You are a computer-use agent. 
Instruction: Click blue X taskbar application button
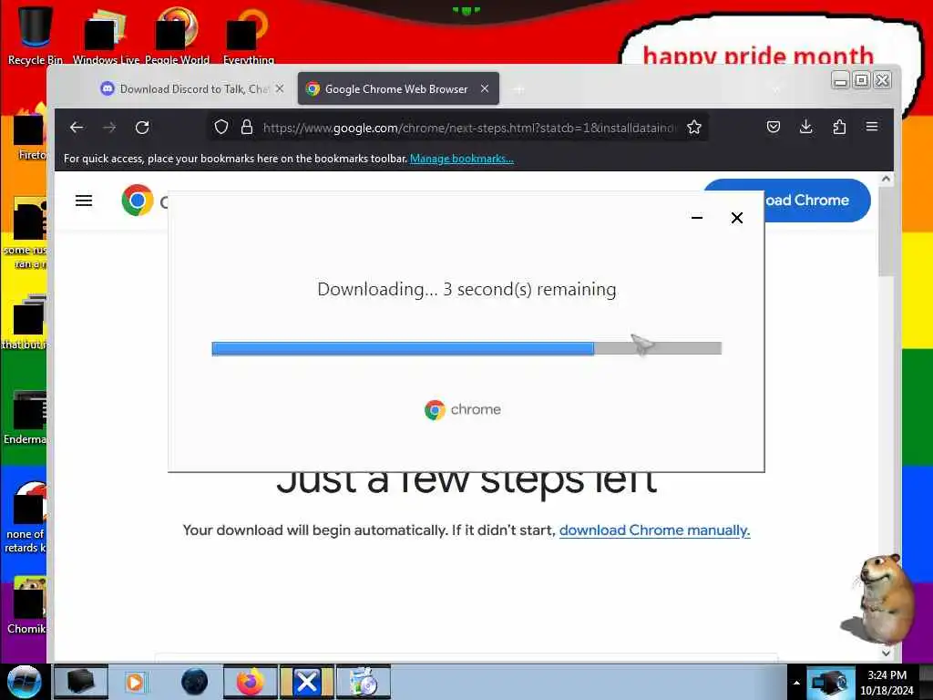[x=306, y=682]
